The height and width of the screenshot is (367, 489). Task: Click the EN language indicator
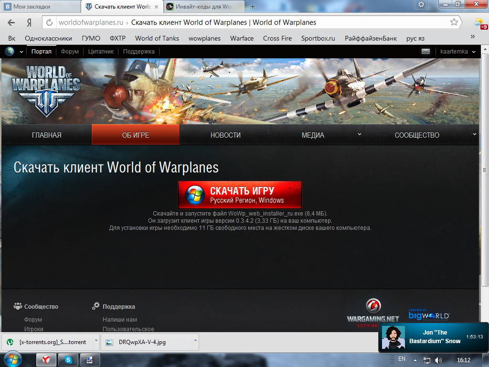(x=402, y=359)
